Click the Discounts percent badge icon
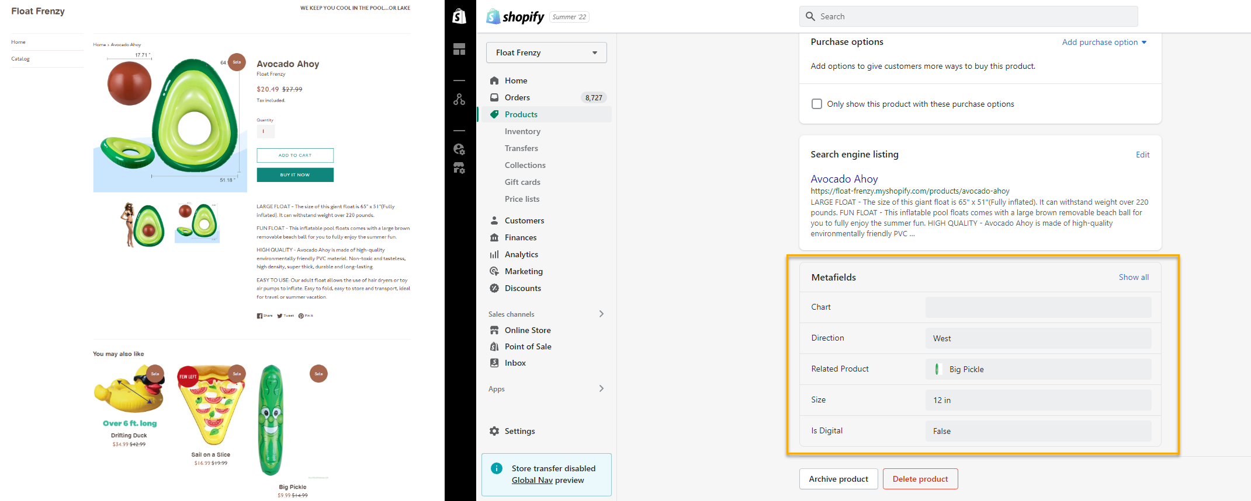 tap(494, 288)
